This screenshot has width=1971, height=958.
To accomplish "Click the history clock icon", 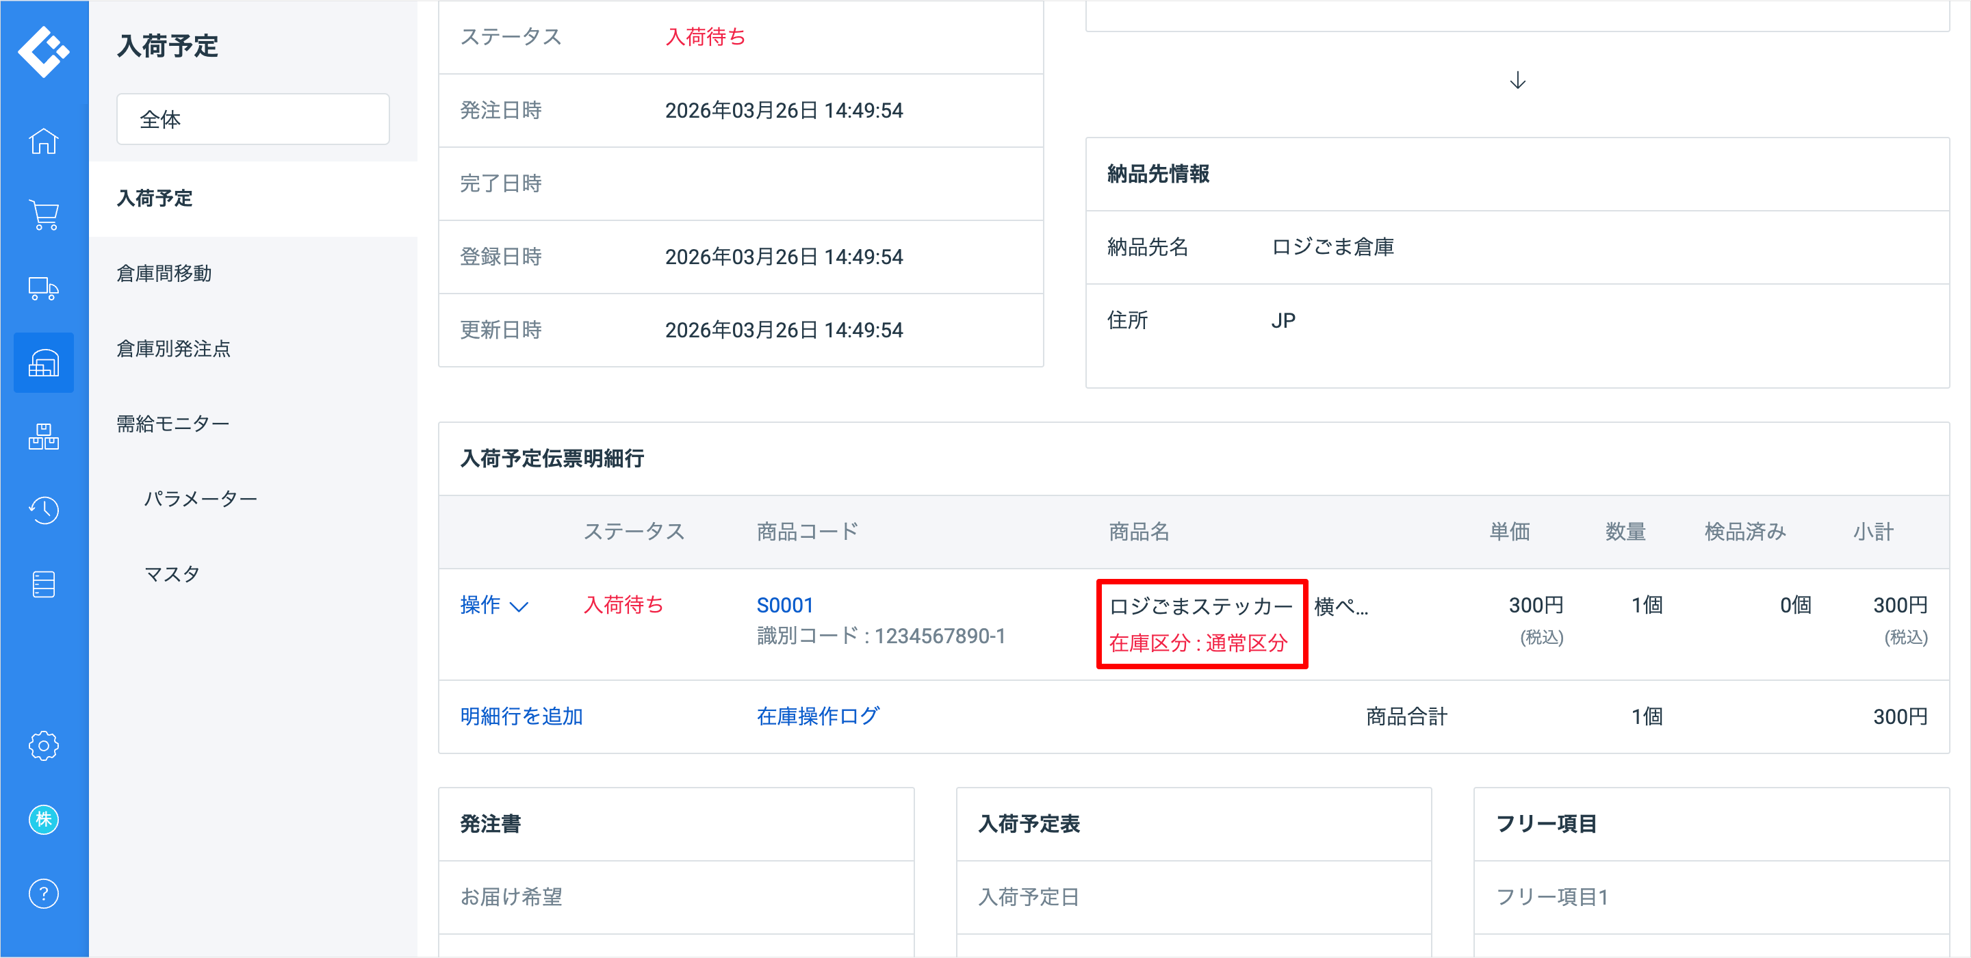I will coord(44,510).
